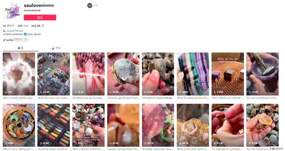The width and height of the screenshot is (285, 151).
Task: Open the rainbow fluorite video with 9566 views
Action: pyautogui.click(x=193, y=74)
